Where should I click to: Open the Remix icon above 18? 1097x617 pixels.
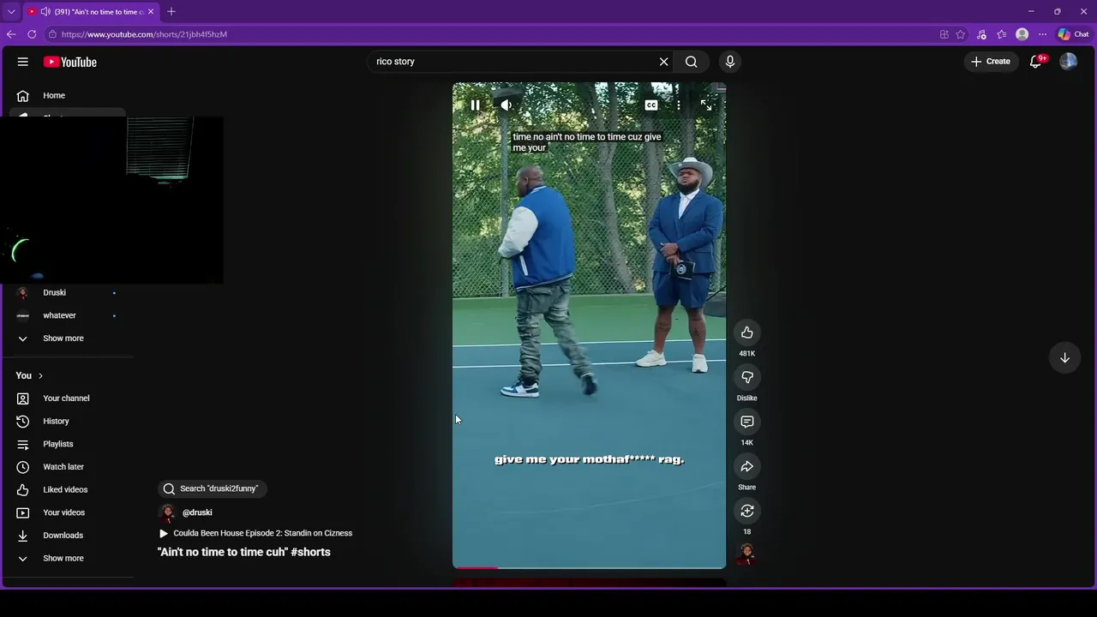[x=747, y=511]
